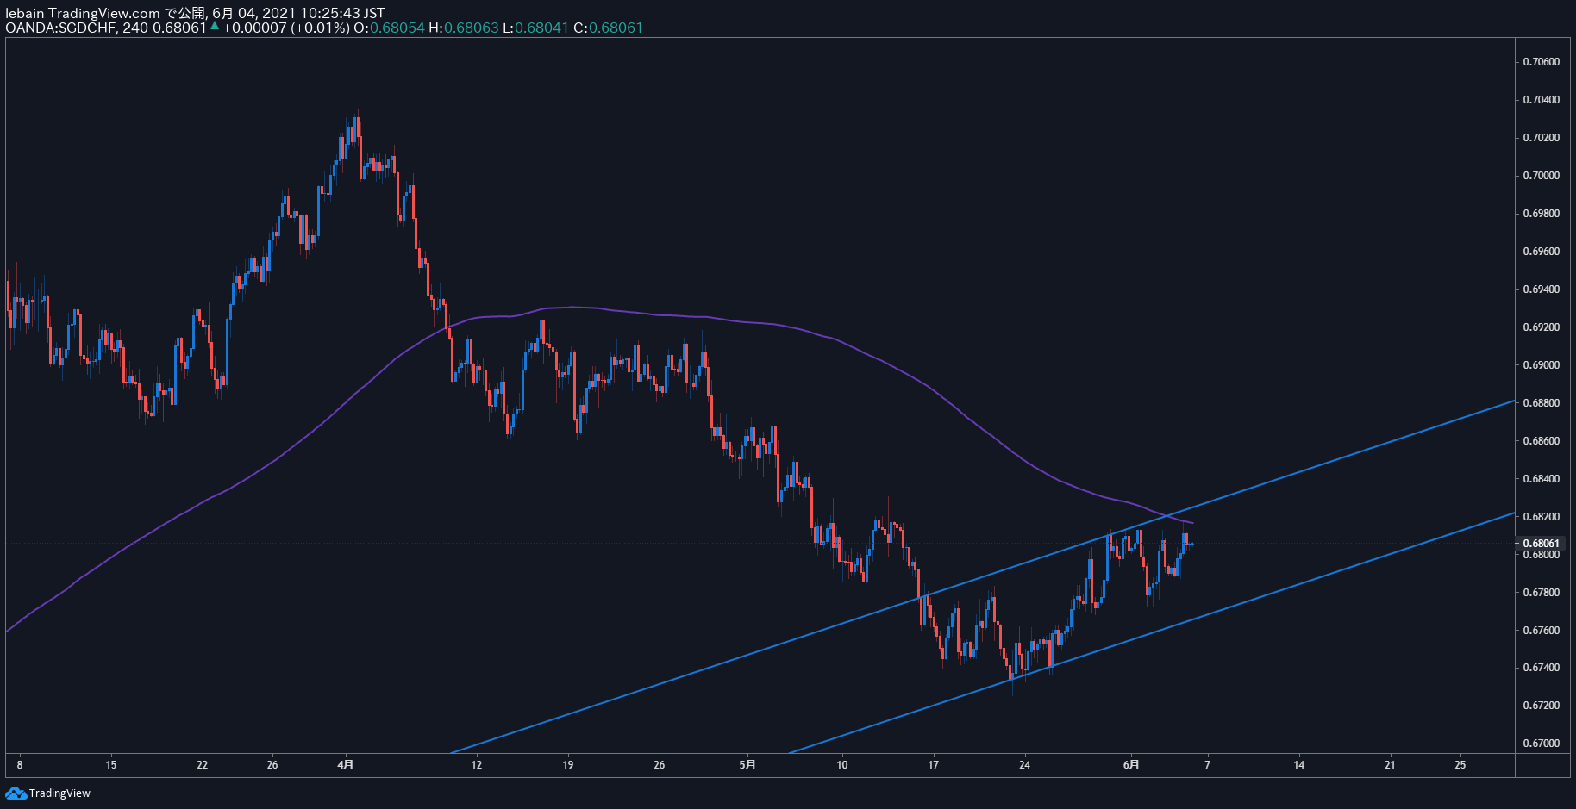The width and height of the screenshot is (1576, 809).
Task: Click the 8 date label on time axis
Action: 20,765
